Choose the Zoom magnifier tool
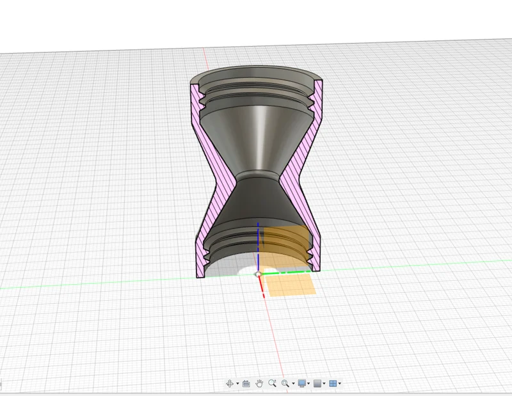Screen dimensions: 512x396 pyautogui.click(x=273, y=383)
